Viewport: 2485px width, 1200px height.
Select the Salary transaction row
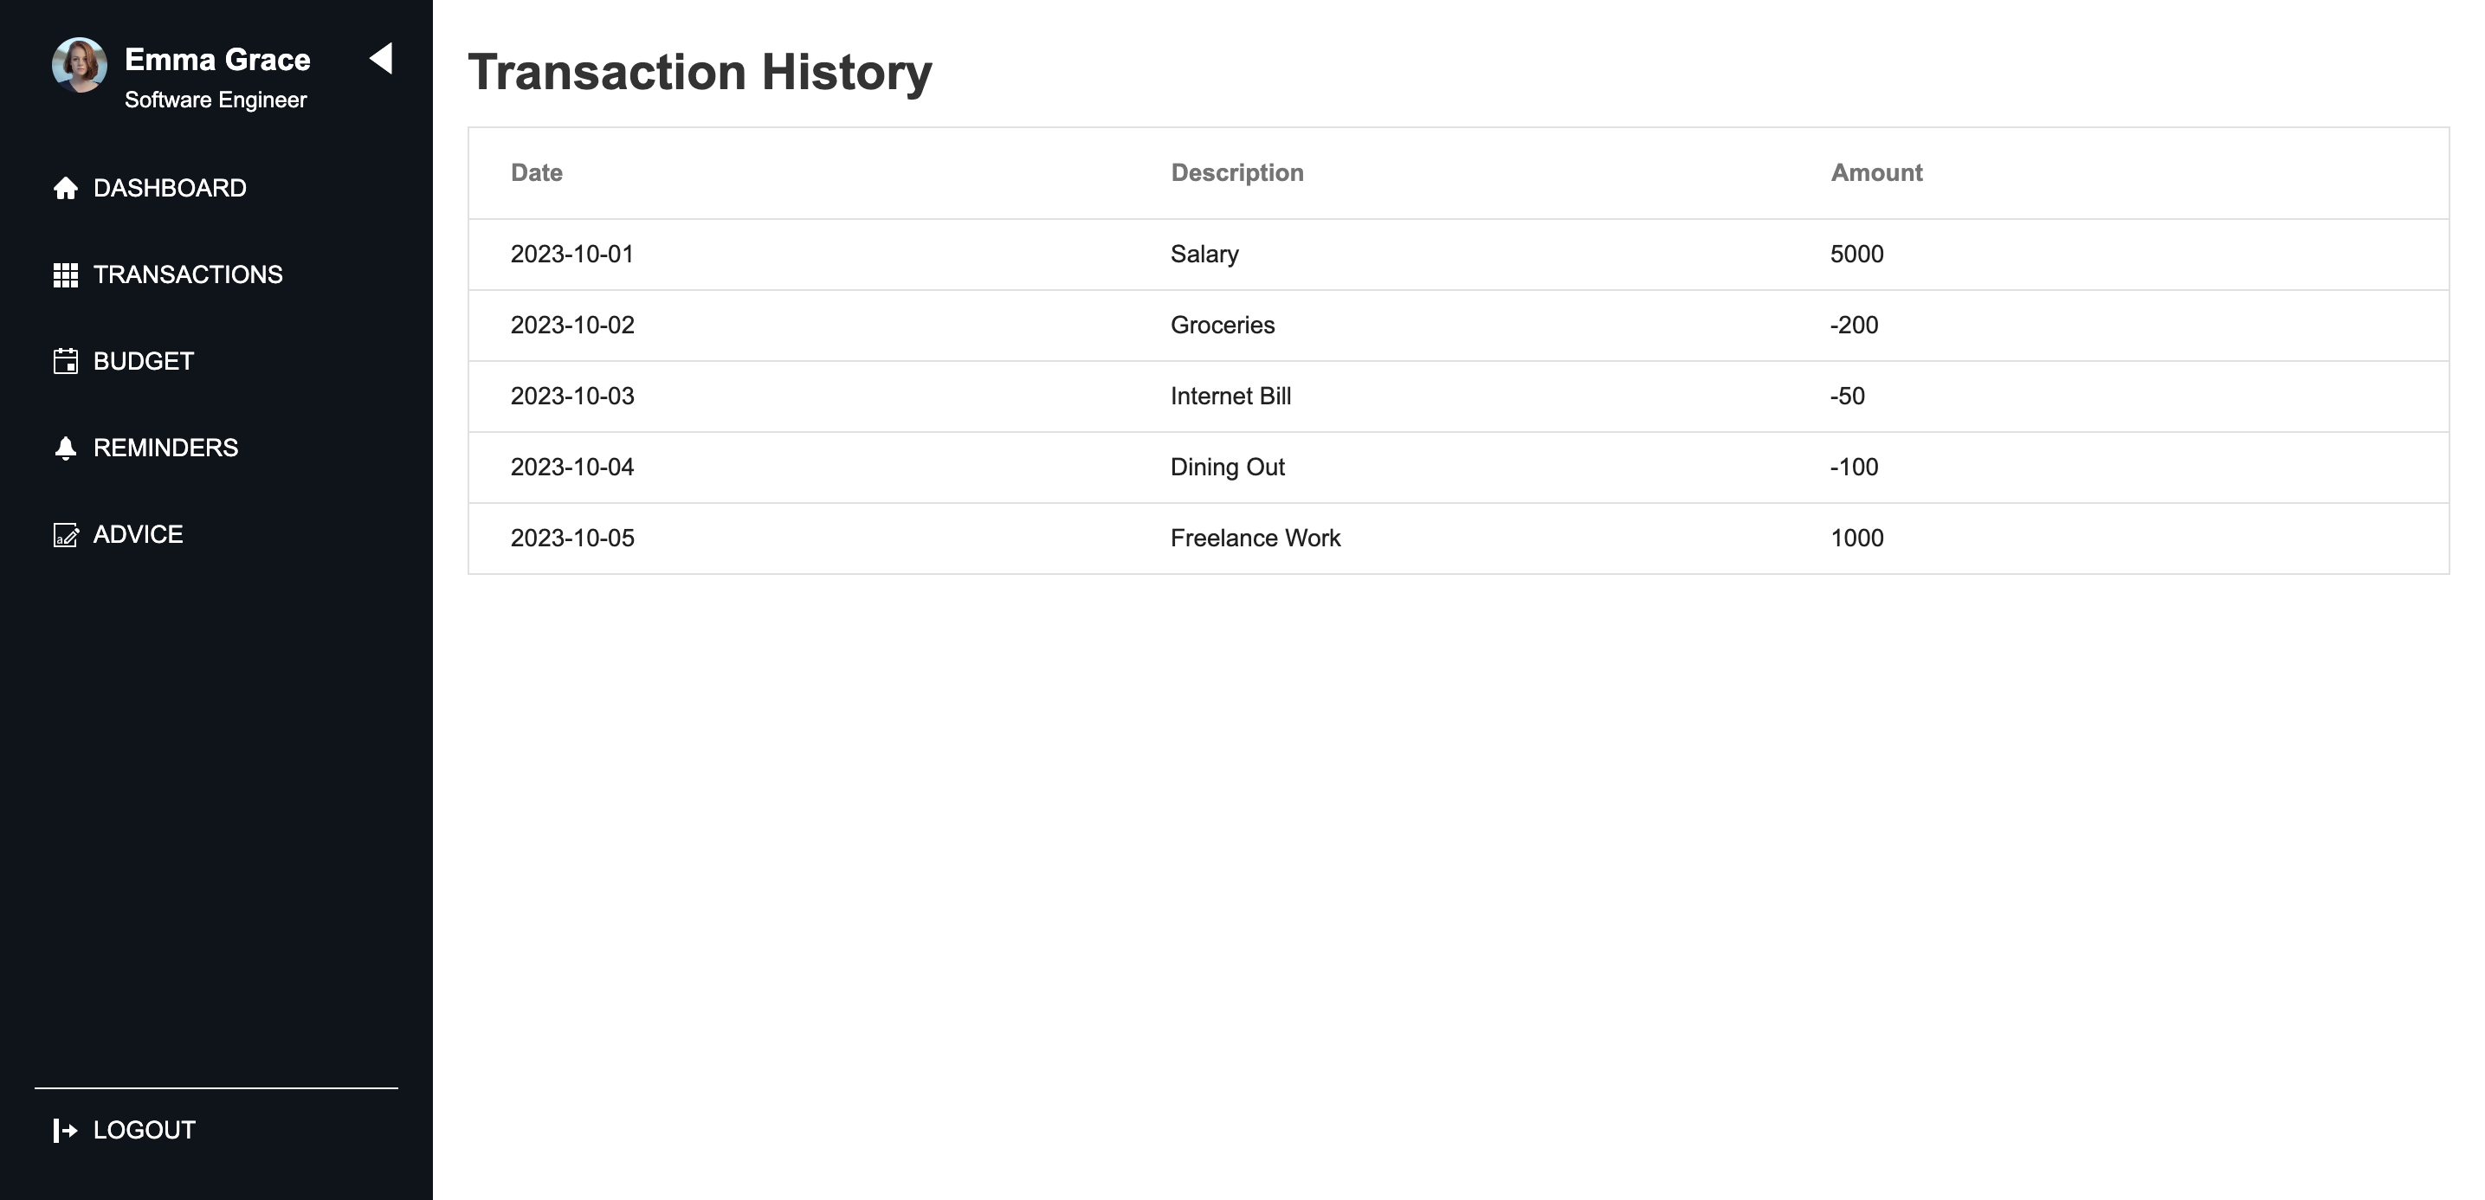[x=1459, y=255]
